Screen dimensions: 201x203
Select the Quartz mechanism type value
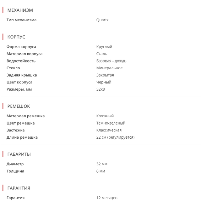coord(102,20)
